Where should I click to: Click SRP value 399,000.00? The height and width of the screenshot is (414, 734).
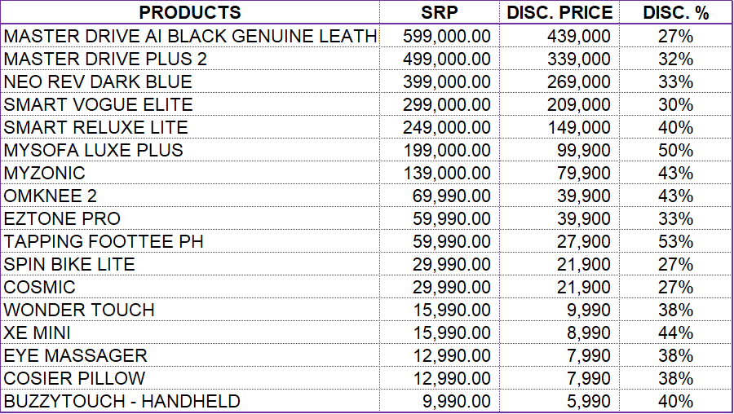click(x=439, y=81)
